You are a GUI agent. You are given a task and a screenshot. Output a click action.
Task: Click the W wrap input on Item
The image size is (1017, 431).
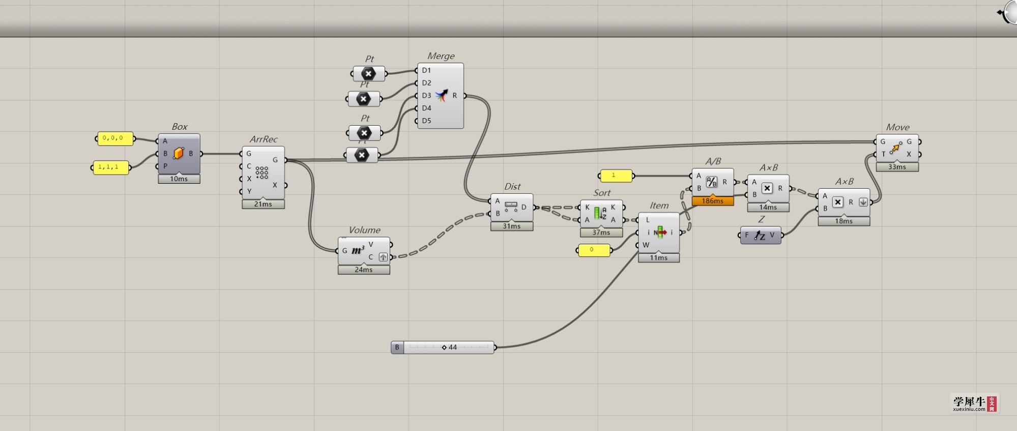pos(646,245)
